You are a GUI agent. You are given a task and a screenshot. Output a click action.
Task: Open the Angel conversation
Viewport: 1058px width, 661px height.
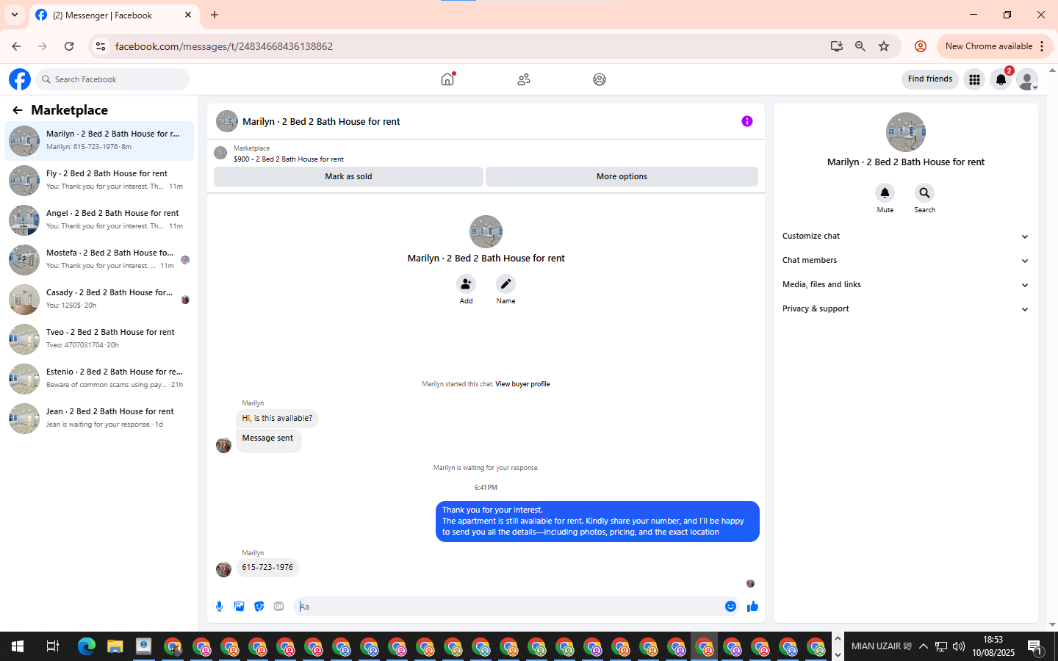click(99, 220)
